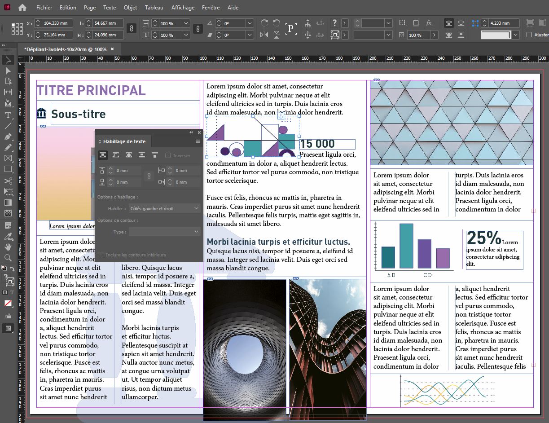Click the stroke style preview swatch
This screenshot has height=423, width=549.
(x=496, y=35)
